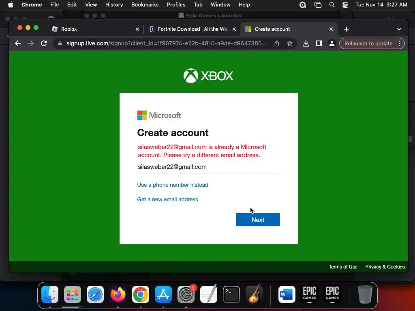
Task: Open the Apple menu
Action: 11,5
